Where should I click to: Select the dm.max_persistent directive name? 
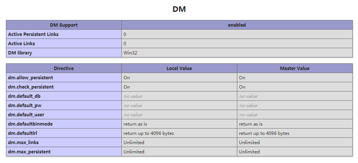29,152
